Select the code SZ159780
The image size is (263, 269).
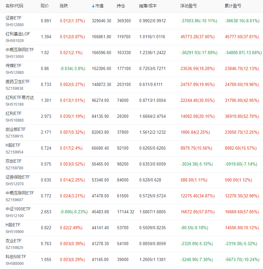click(14, 168)
